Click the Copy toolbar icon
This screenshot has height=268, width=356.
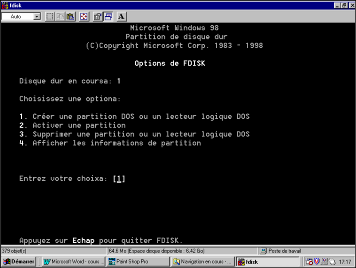click(60, 17)
